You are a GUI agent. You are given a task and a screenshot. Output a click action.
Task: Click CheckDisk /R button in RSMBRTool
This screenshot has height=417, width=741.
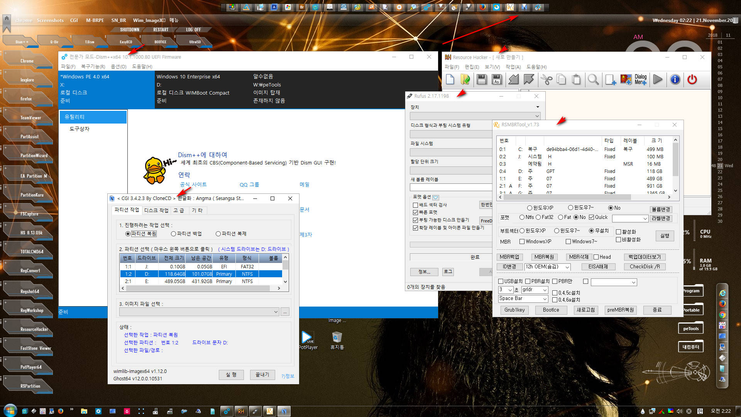click(x=645, y=267)
